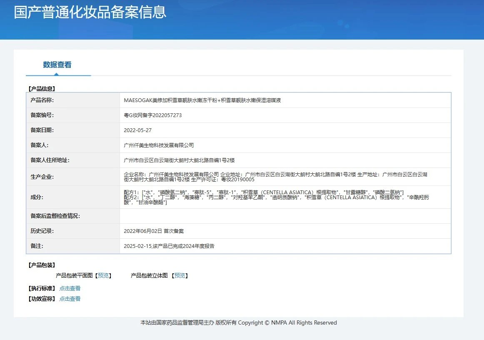Click the 【产品包装】 section heading

point(42,265)
